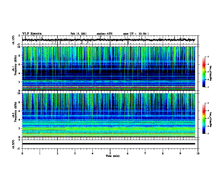Click the "2" kHz tick on ch.2 frequency axis

(20, 128)
